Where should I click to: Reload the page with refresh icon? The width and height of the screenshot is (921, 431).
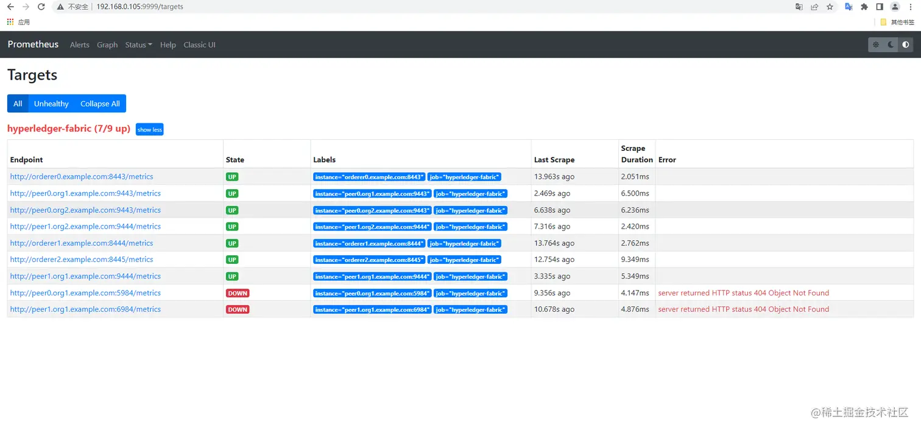click(x=41, y=7)
